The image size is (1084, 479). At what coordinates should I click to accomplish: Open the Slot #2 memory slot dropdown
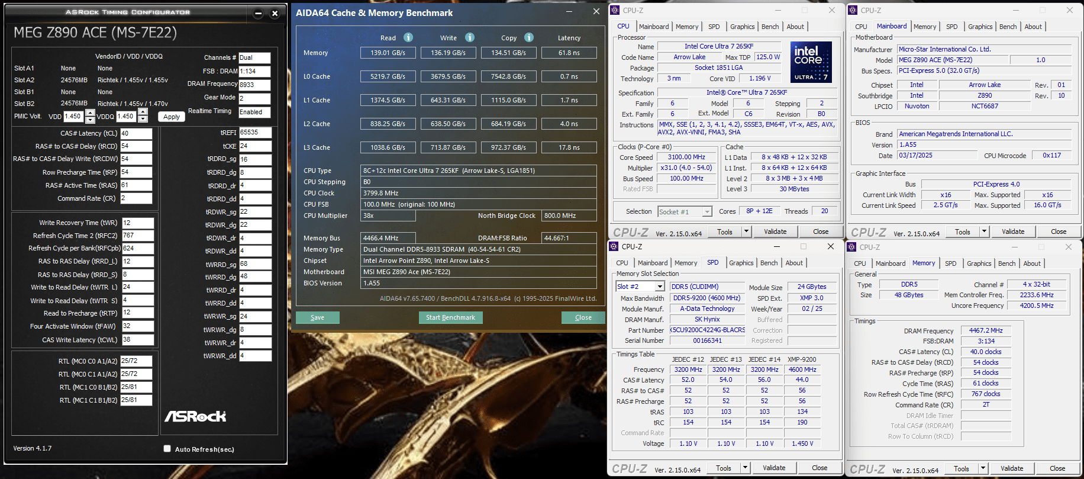point(659,287)
